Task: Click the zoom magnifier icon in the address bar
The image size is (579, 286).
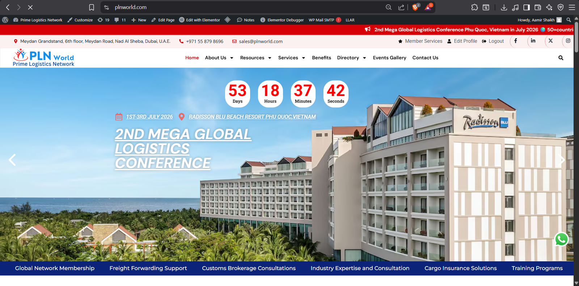Action: coord(389,7)
